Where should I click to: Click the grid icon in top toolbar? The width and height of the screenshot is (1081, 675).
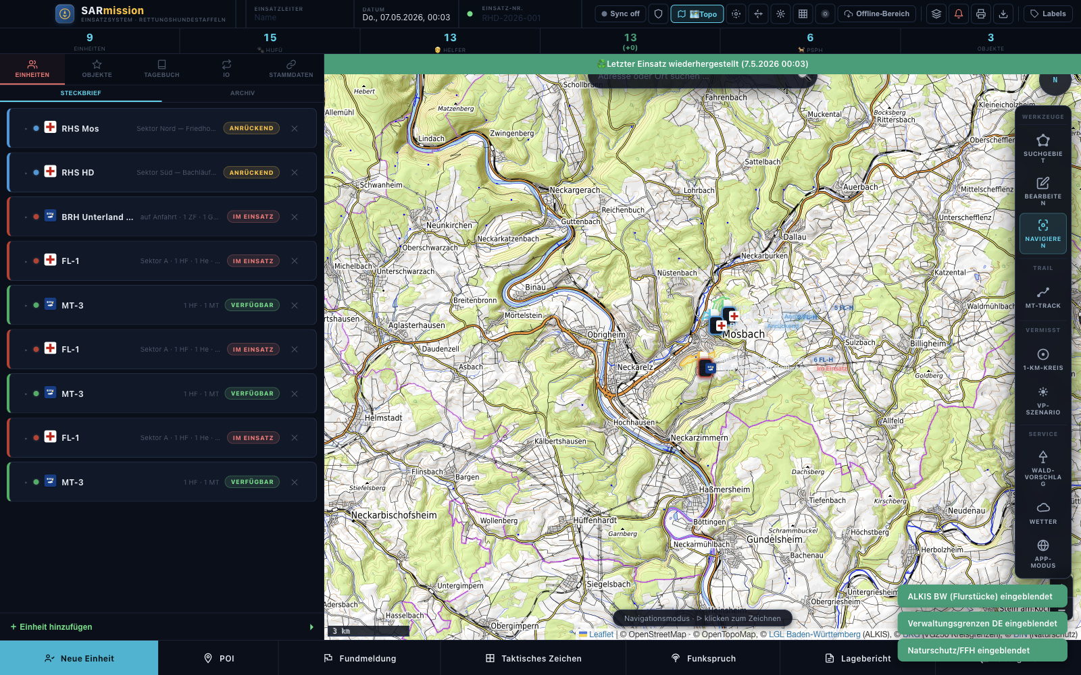[x=803, y=13]
